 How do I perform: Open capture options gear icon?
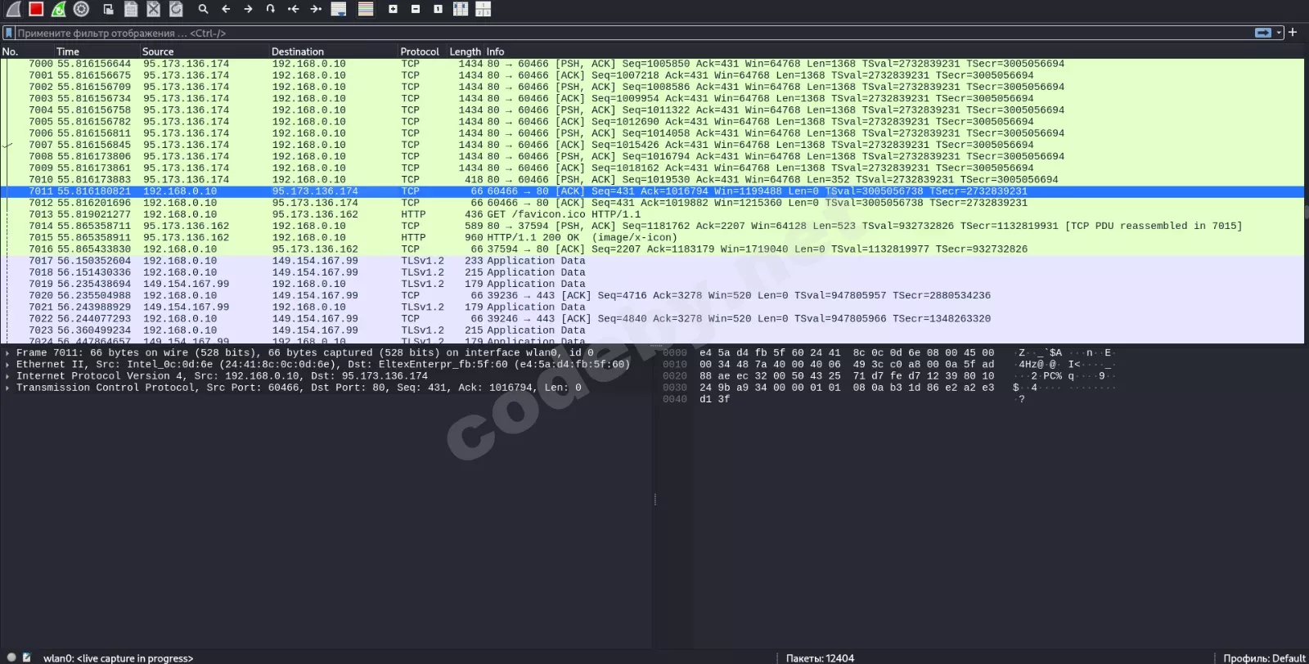[x=81, y=9]
